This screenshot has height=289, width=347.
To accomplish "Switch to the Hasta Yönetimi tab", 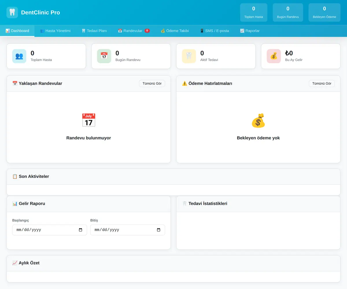I will (55, 31).
